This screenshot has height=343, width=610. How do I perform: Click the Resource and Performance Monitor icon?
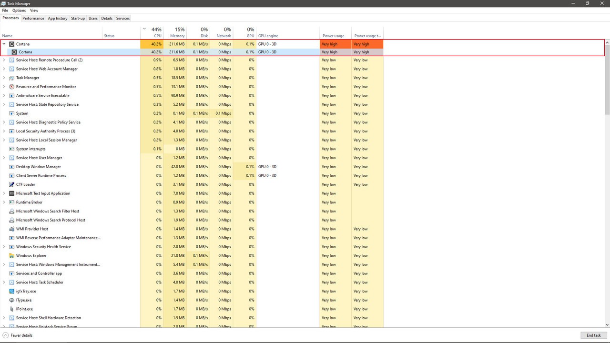tap(12, 87)
